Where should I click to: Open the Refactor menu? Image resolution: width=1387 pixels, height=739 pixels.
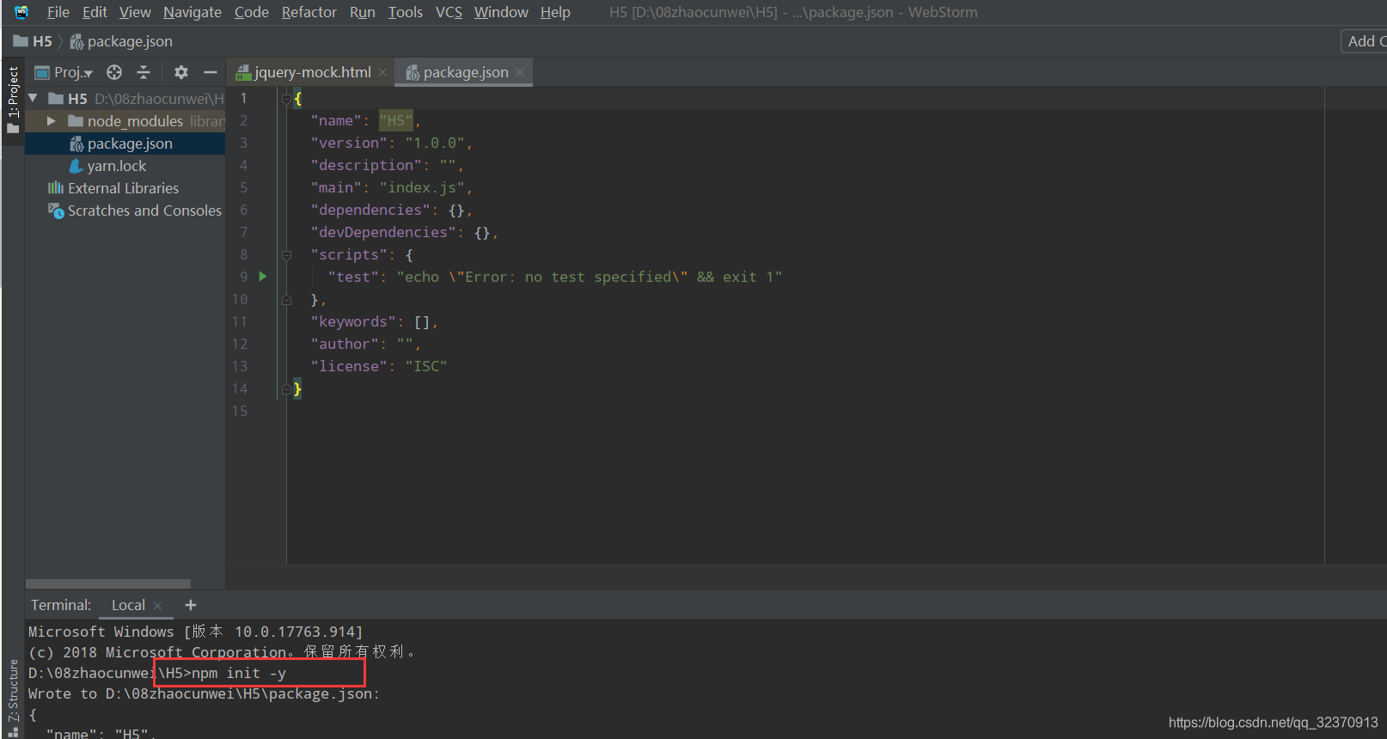click(x=309, y=12)
